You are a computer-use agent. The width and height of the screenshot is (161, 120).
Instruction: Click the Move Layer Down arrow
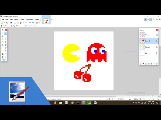(x=154, y=64)
